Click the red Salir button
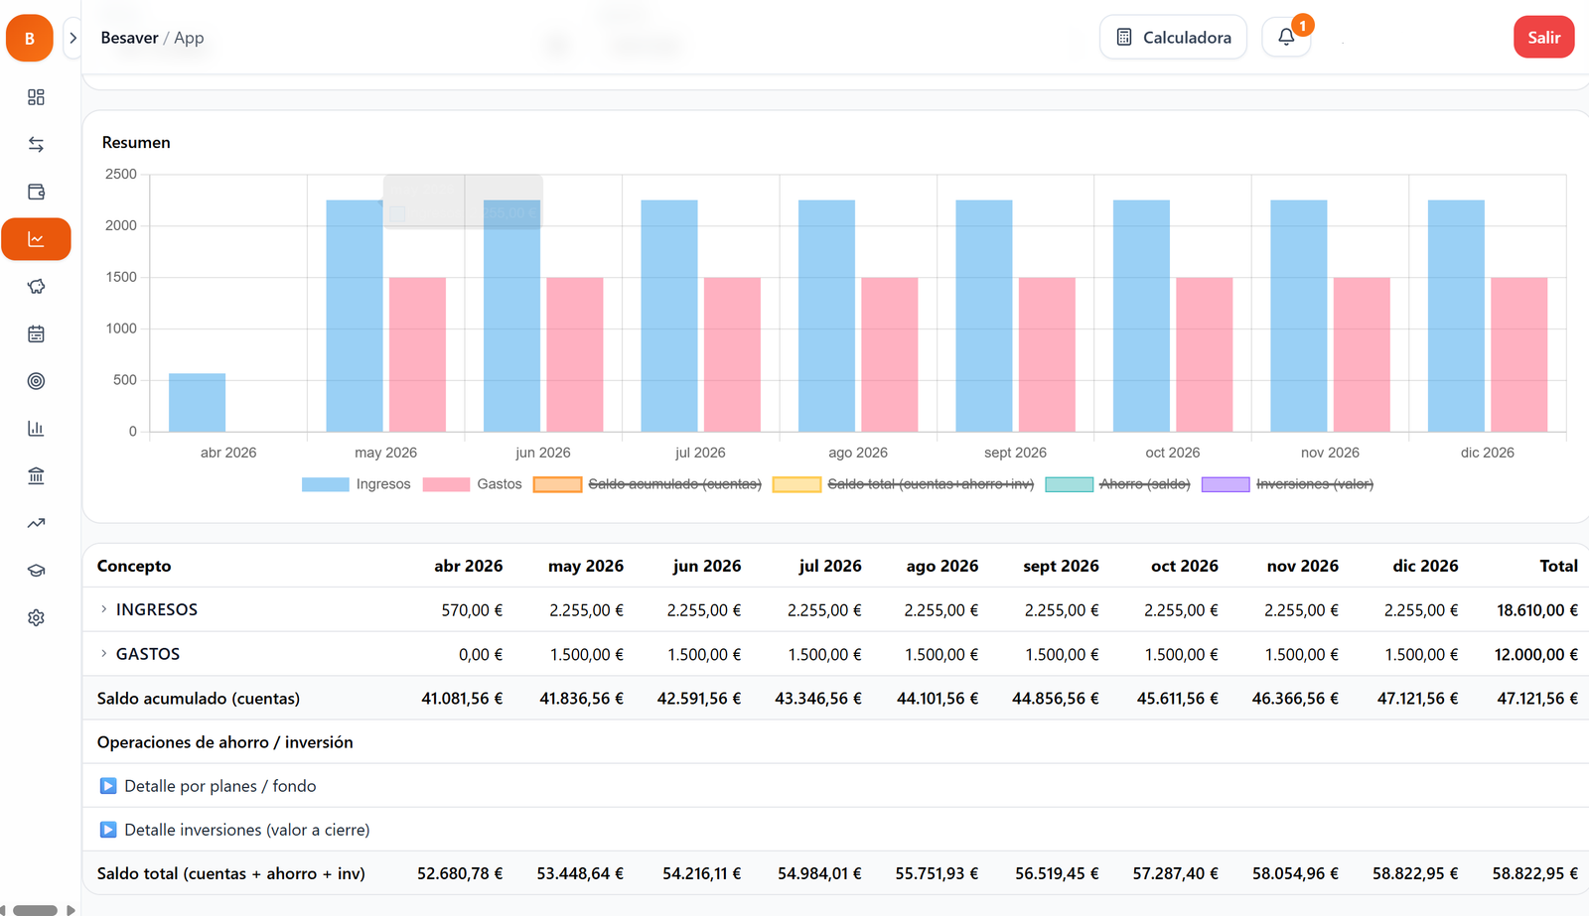This screenshot has height=916, width=1589. click(1543, 37)
